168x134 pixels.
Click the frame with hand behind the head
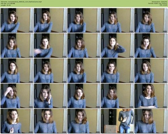[x=118, y=45]
